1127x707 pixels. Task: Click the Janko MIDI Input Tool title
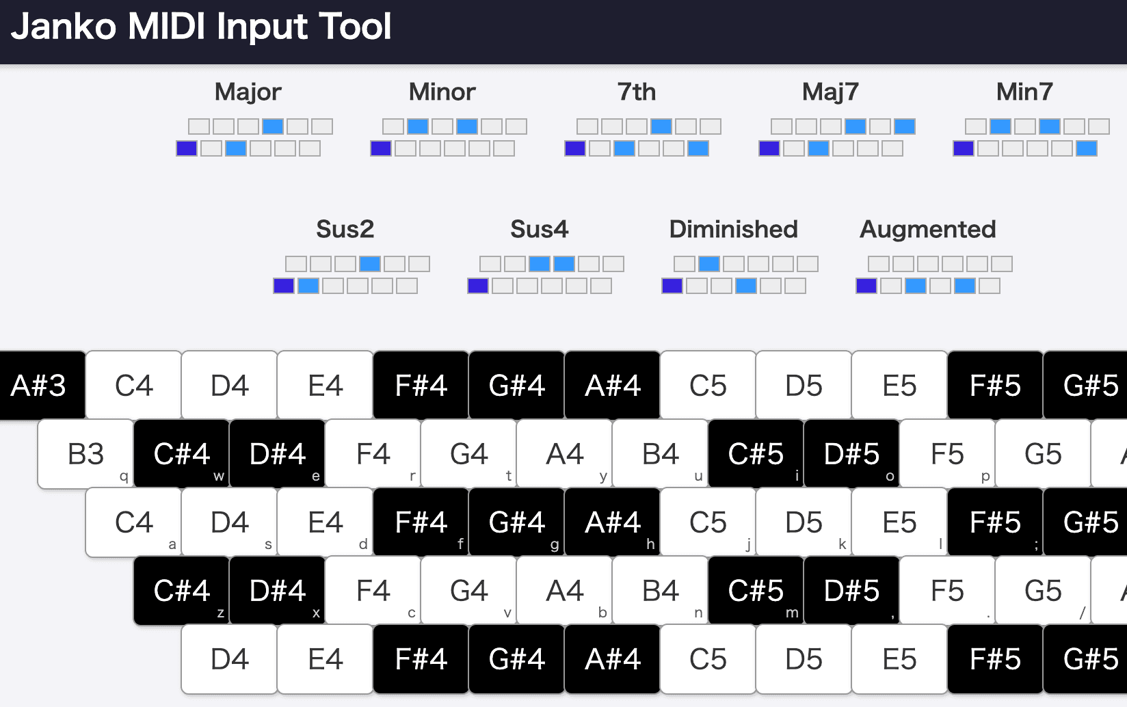(201, 27)
